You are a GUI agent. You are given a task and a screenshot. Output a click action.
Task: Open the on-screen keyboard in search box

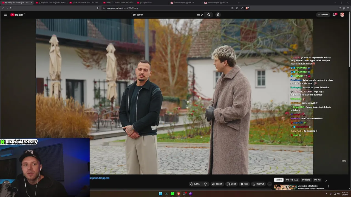pos(198,15)
